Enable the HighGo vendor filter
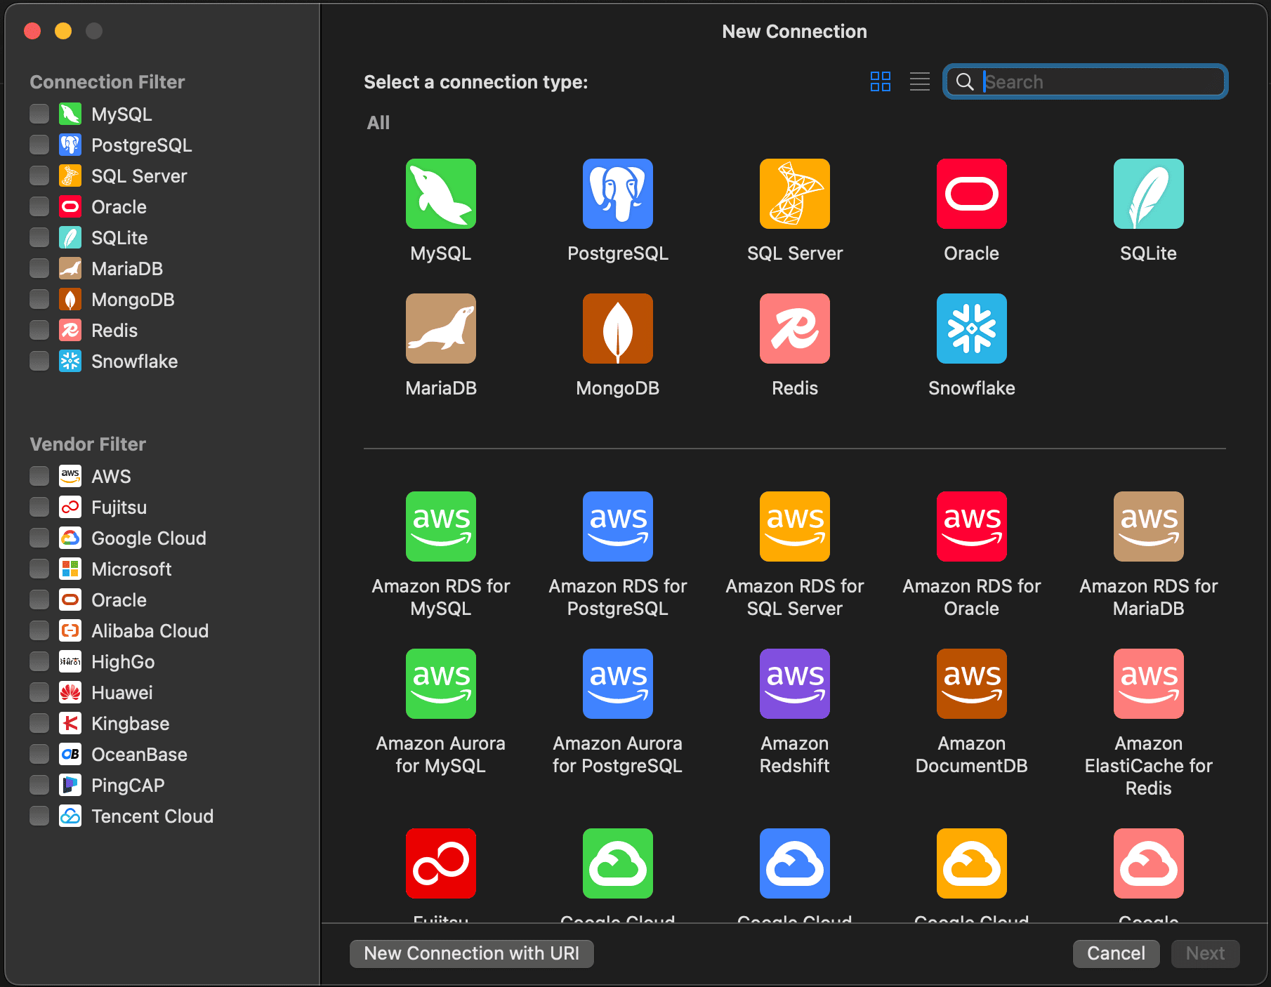1271x987 pixels. [39, 661]
